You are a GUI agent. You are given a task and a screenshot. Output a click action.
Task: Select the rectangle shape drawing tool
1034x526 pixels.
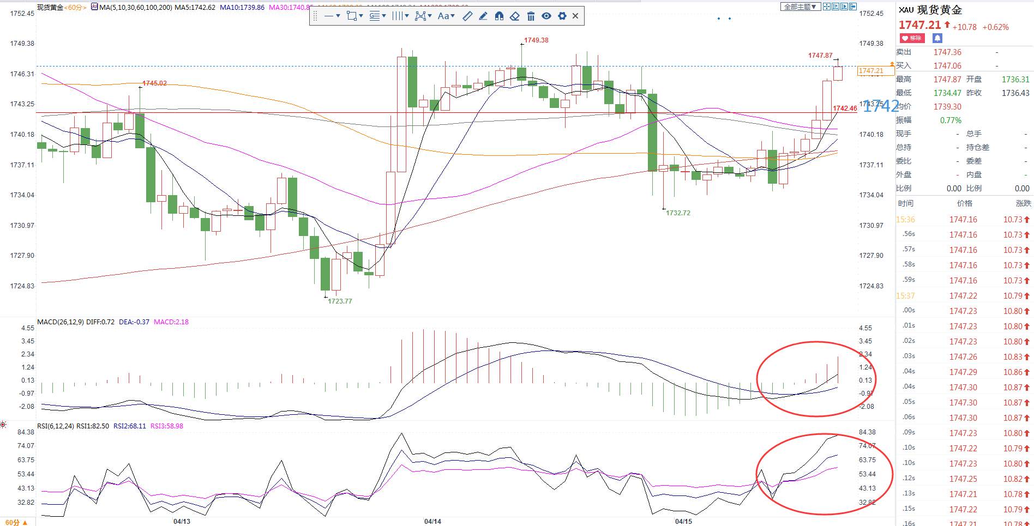(x=352, y=16)
